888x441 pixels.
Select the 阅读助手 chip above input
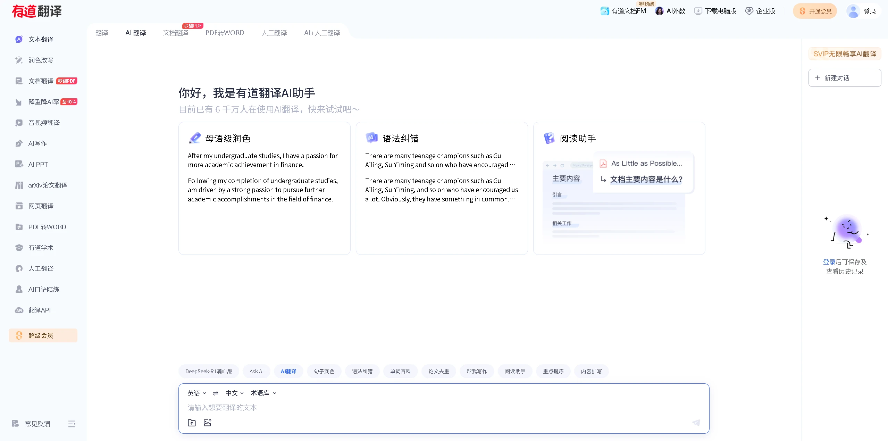[x=515, y=371]
